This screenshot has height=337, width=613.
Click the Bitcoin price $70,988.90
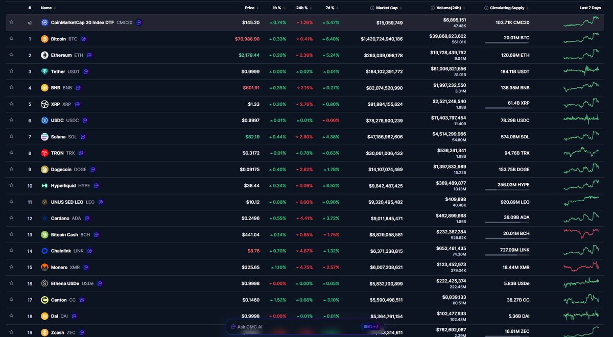click(x=247, y=39)
